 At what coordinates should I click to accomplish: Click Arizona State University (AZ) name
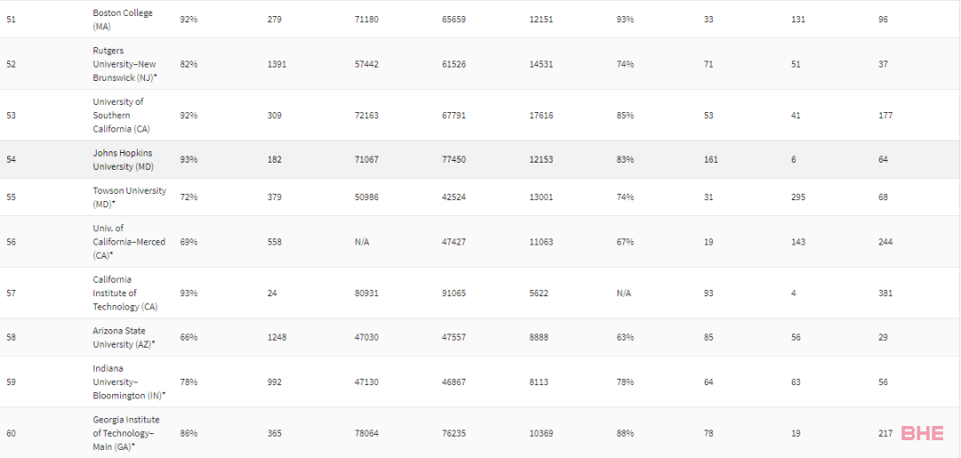(x=124, y=337)
